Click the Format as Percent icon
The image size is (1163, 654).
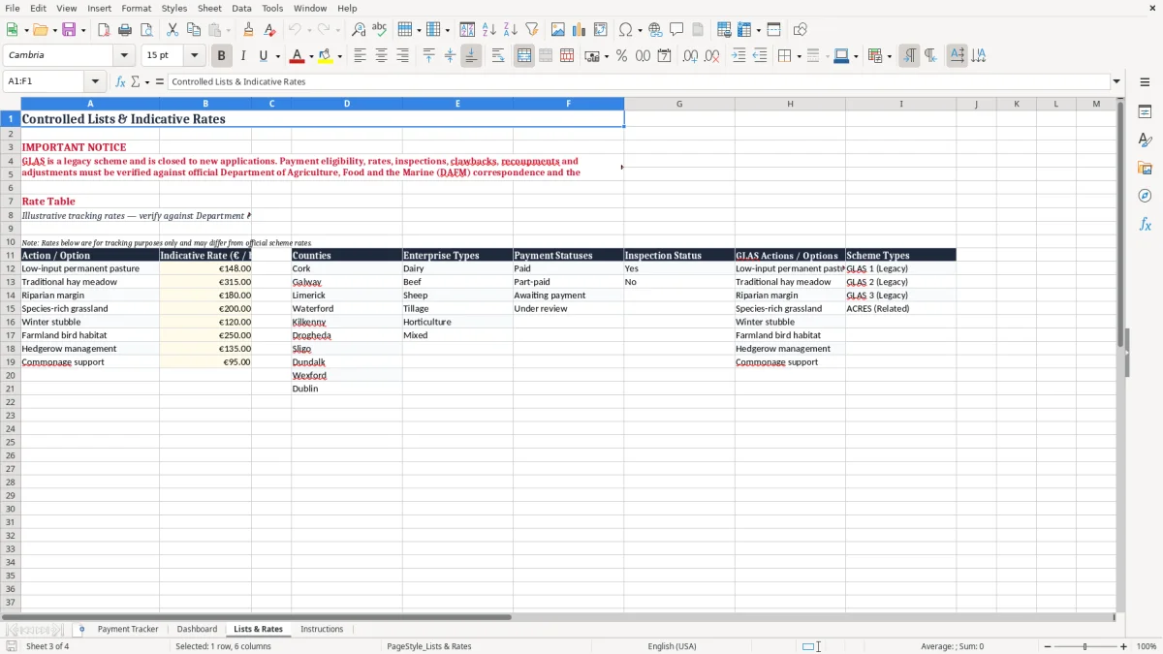[621, 56]
